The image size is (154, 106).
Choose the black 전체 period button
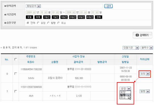[98, 17]
